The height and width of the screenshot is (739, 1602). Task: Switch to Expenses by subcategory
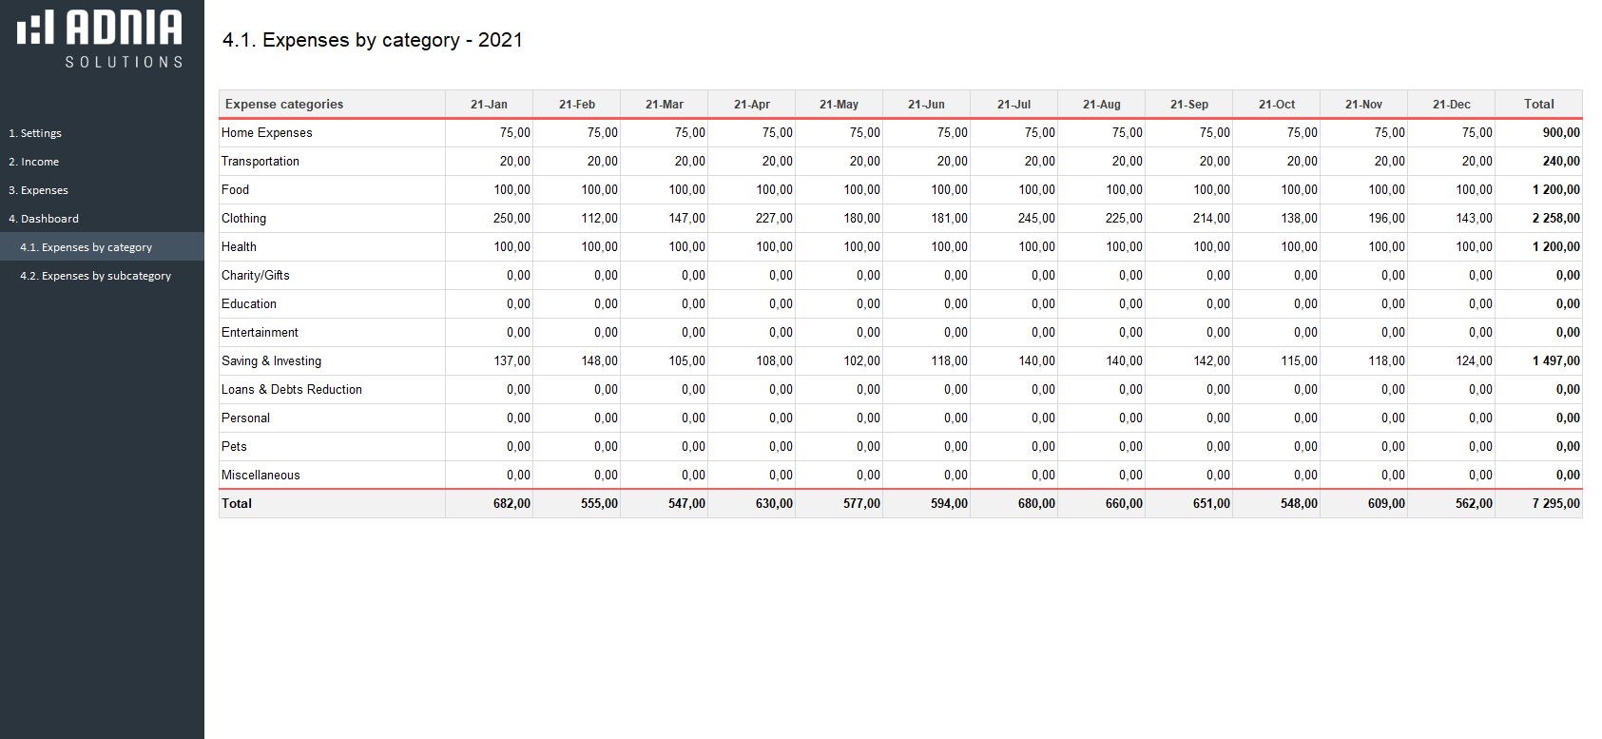tap(95, 276)
